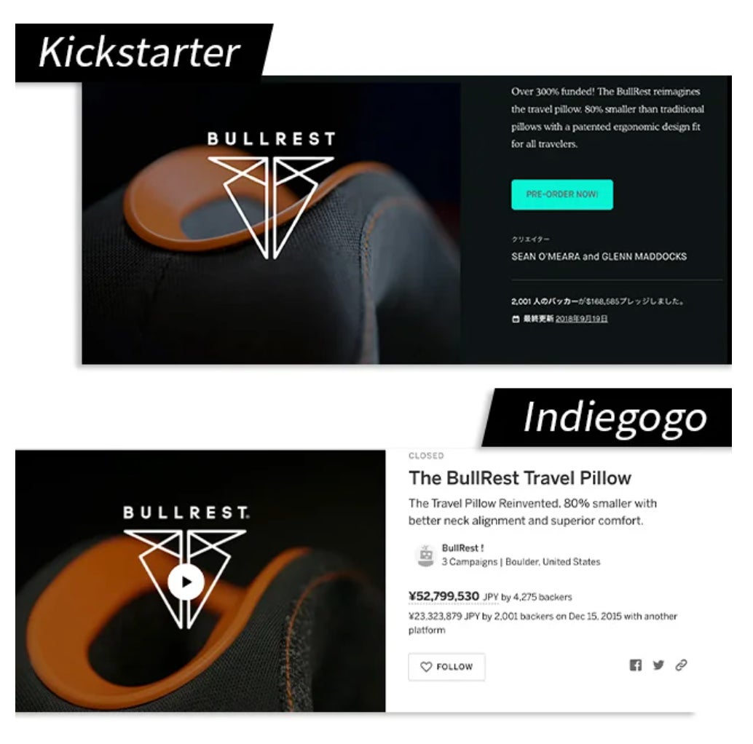Share campaign via Facebook icon

coord(635,665)
